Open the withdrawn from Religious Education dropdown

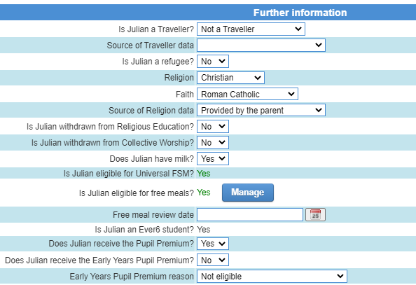212,126
